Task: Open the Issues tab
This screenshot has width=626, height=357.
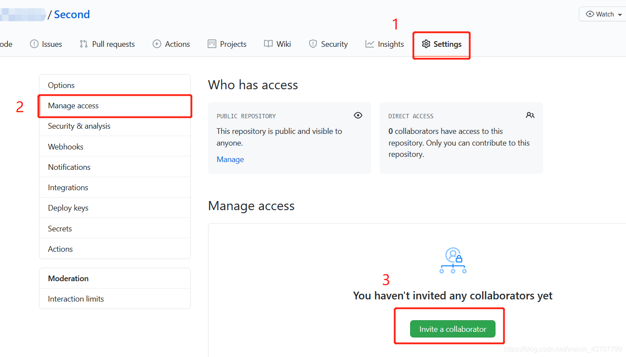Action: [x=46, y=44]
